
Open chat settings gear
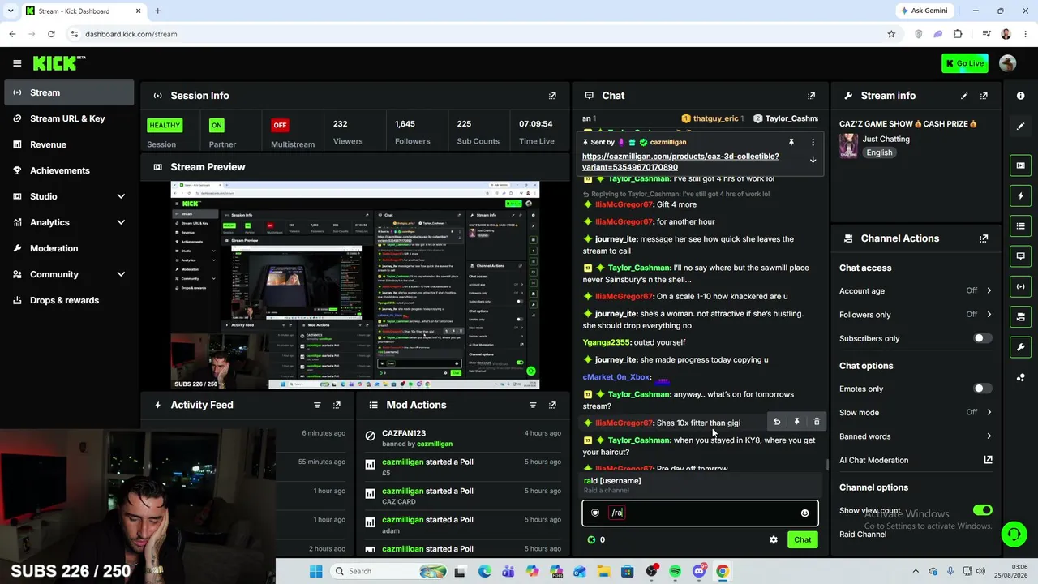(774, 539)
